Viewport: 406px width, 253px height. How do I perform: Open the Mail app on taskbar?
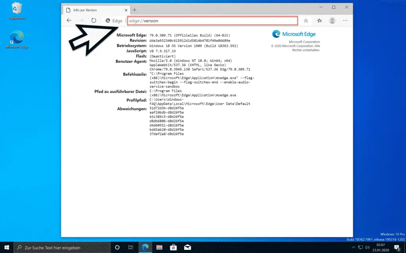point(188,247)
